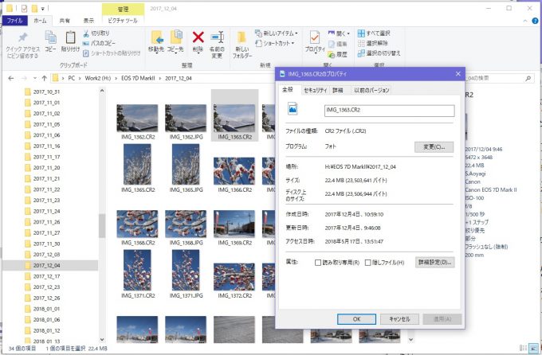Click Pin to Quick Access icon
Screen dimensions: 542x355
click(x=23, y=37)
